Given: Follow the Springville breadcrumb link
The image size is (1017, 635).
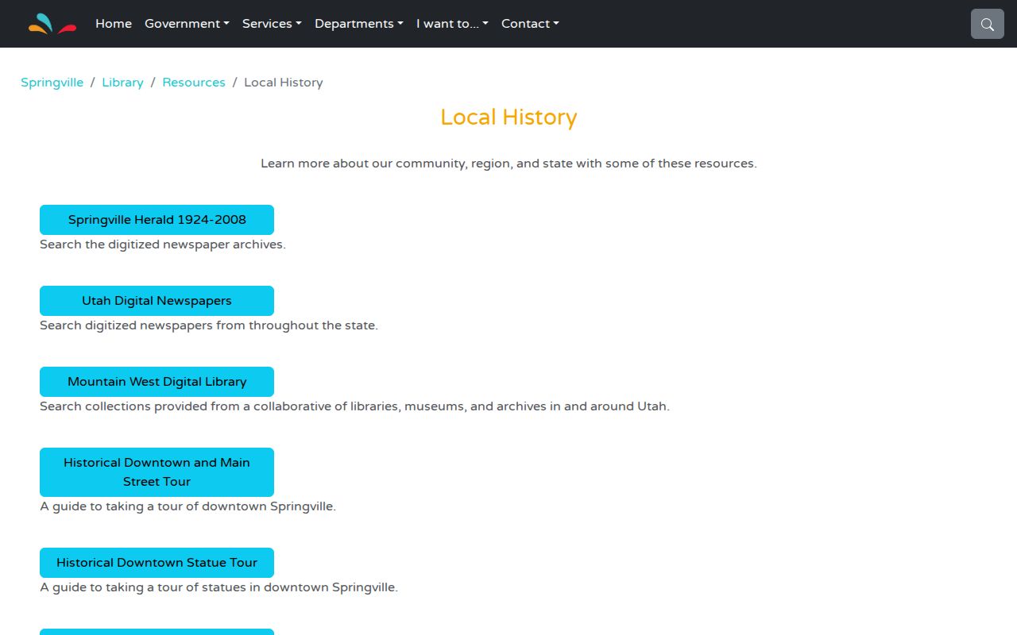Looking at the screenshot, I should coord(52,83).
